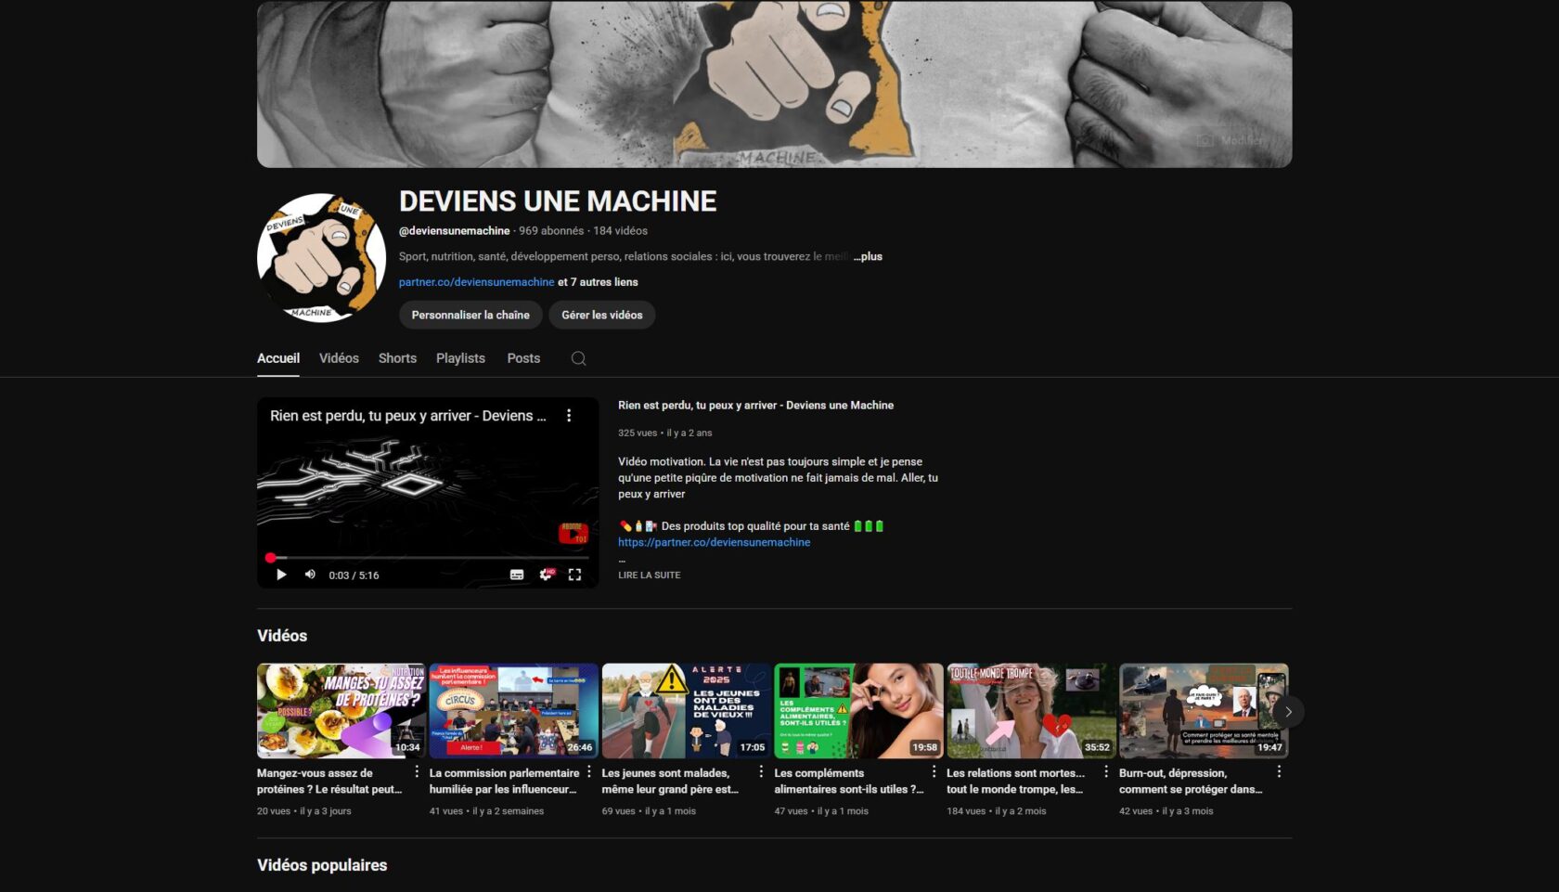1559x892 pixels.
Task: Click the 'Vidéos populaires' section heading
Action: click(322, 865)
